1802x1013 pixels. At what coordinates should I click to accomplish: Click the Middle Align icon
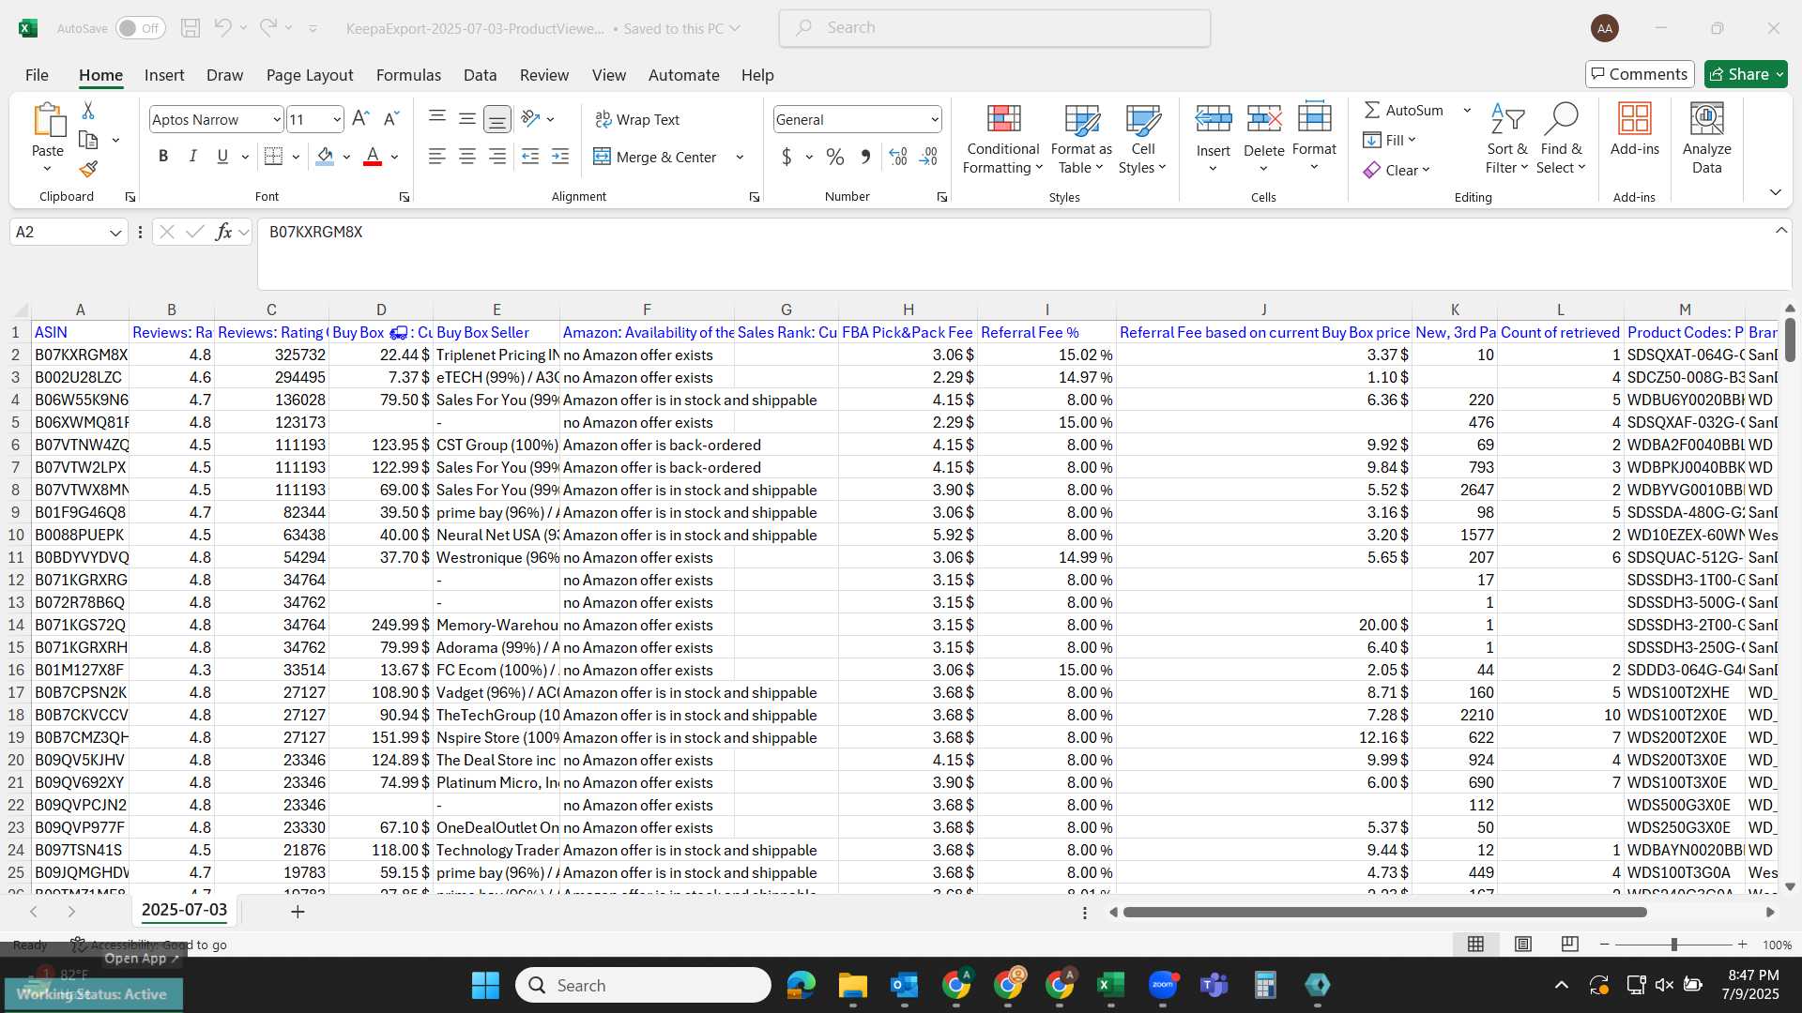(467, 118)
